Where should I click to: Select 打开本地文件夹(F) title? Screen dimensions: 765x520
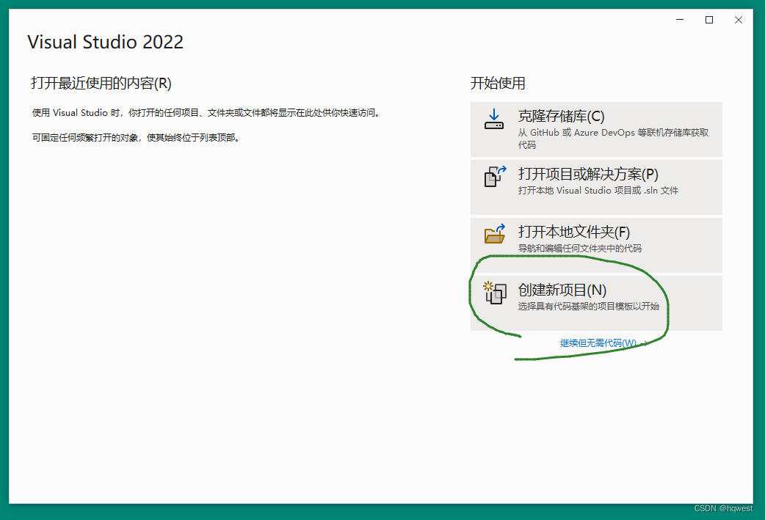point(574,232)
